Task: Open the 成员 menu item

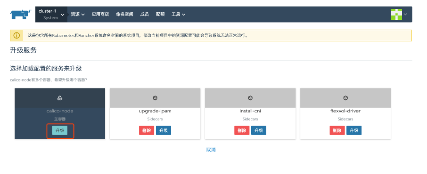Action: pos(144,15)
